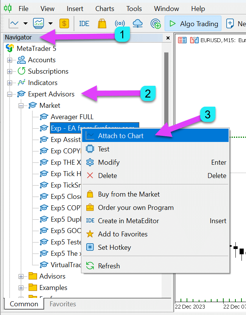The height and width of the screenshot is (315, 246).
Task: Click the chart type line icon
Action: pos(14,24)
